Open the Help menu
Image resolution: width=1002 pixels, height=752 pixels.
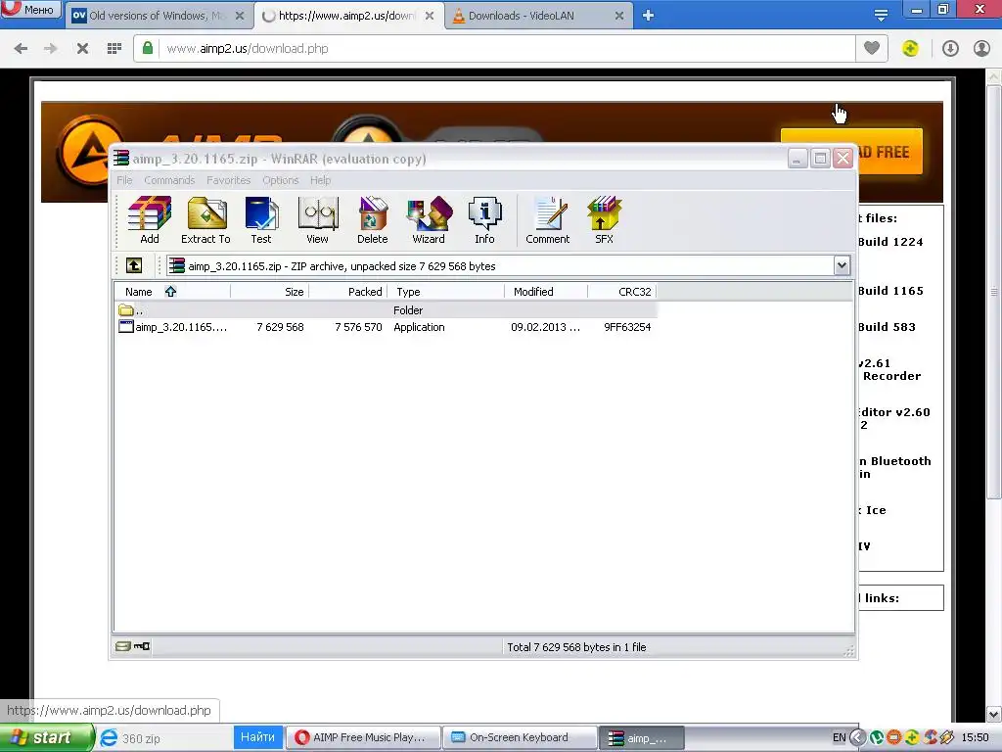321,180
